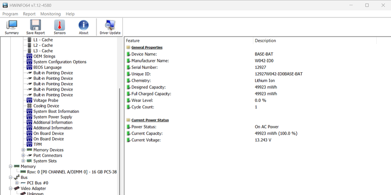Select the TPM tree entry
Viewport: 391px width, 195px height.
coord(37,145)
